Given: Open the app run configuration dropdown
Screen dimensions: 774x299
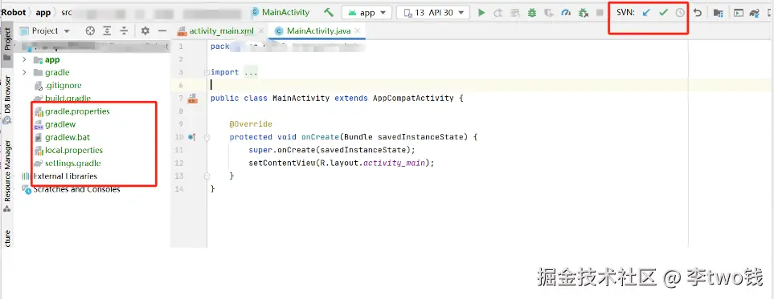Looking at the screenshot, I should click(367, 13).
